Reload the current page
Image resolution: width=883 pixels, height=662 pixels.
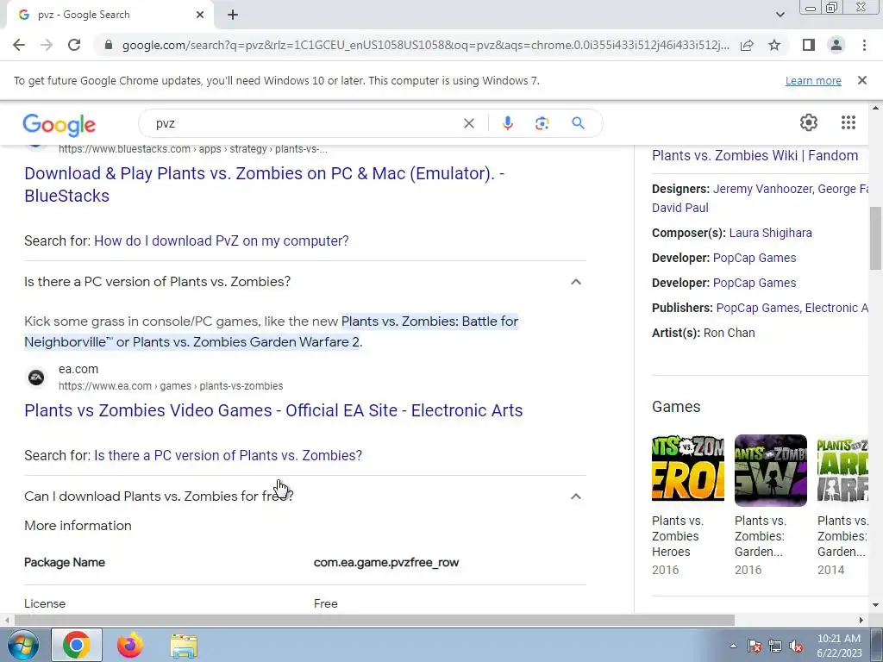(74, 45)
